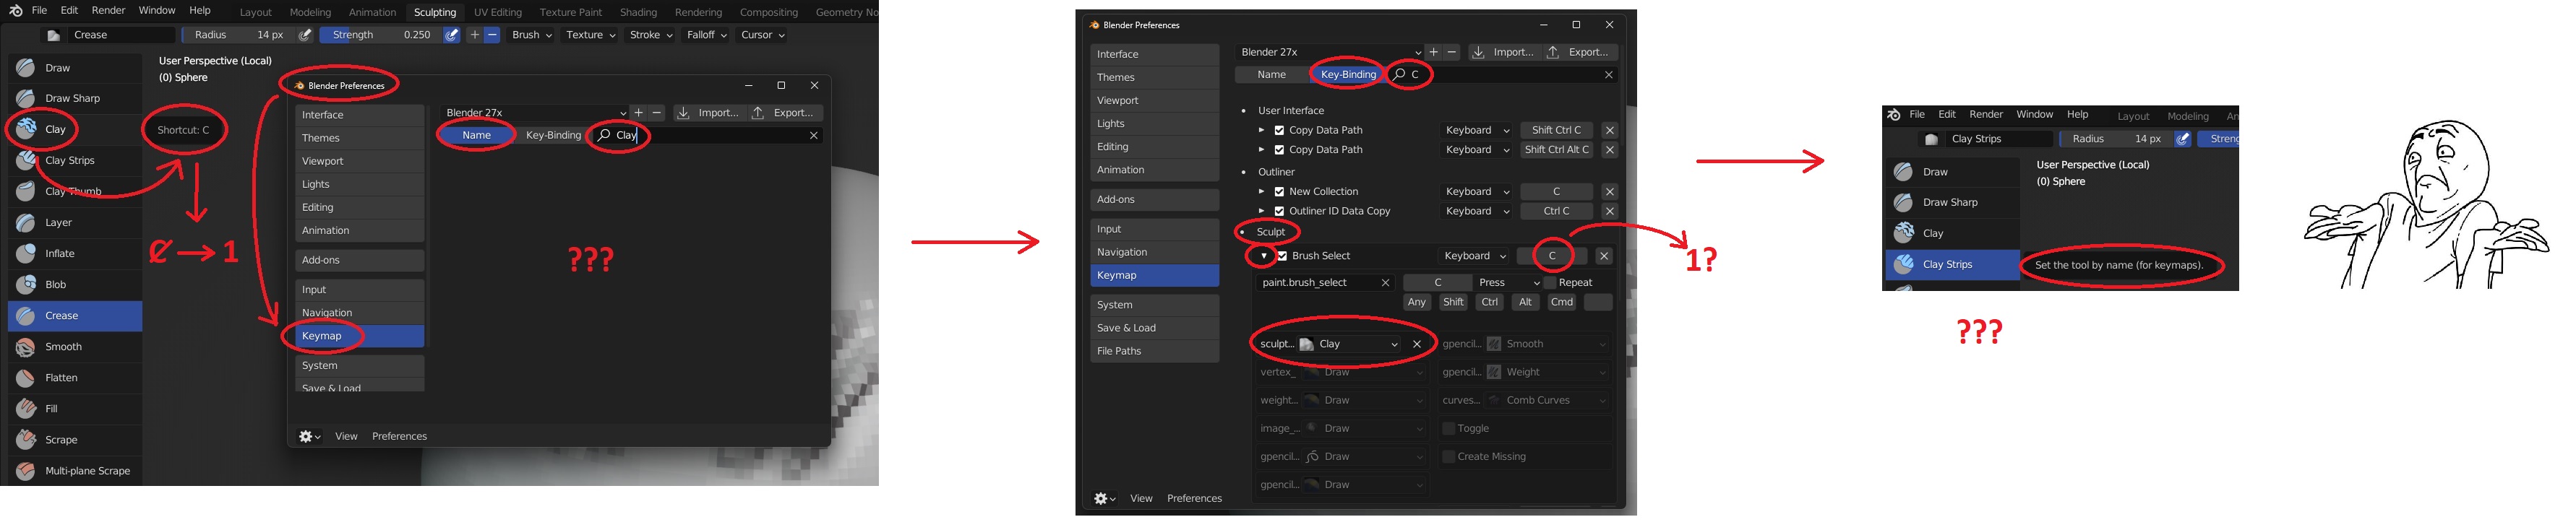
Task: Toggle the Alt modifier button
Action: [1525, 303]
